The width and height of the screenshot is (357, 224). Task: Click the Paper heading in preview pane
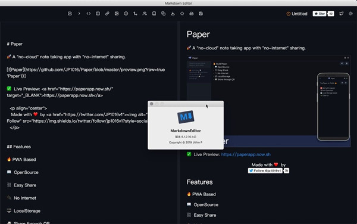[x=198, y=35]
